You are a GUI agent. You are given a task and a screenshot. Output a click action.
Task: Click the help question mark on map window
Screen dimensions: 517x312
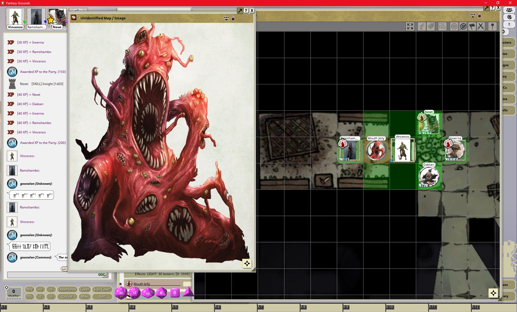tap(492, 8)
